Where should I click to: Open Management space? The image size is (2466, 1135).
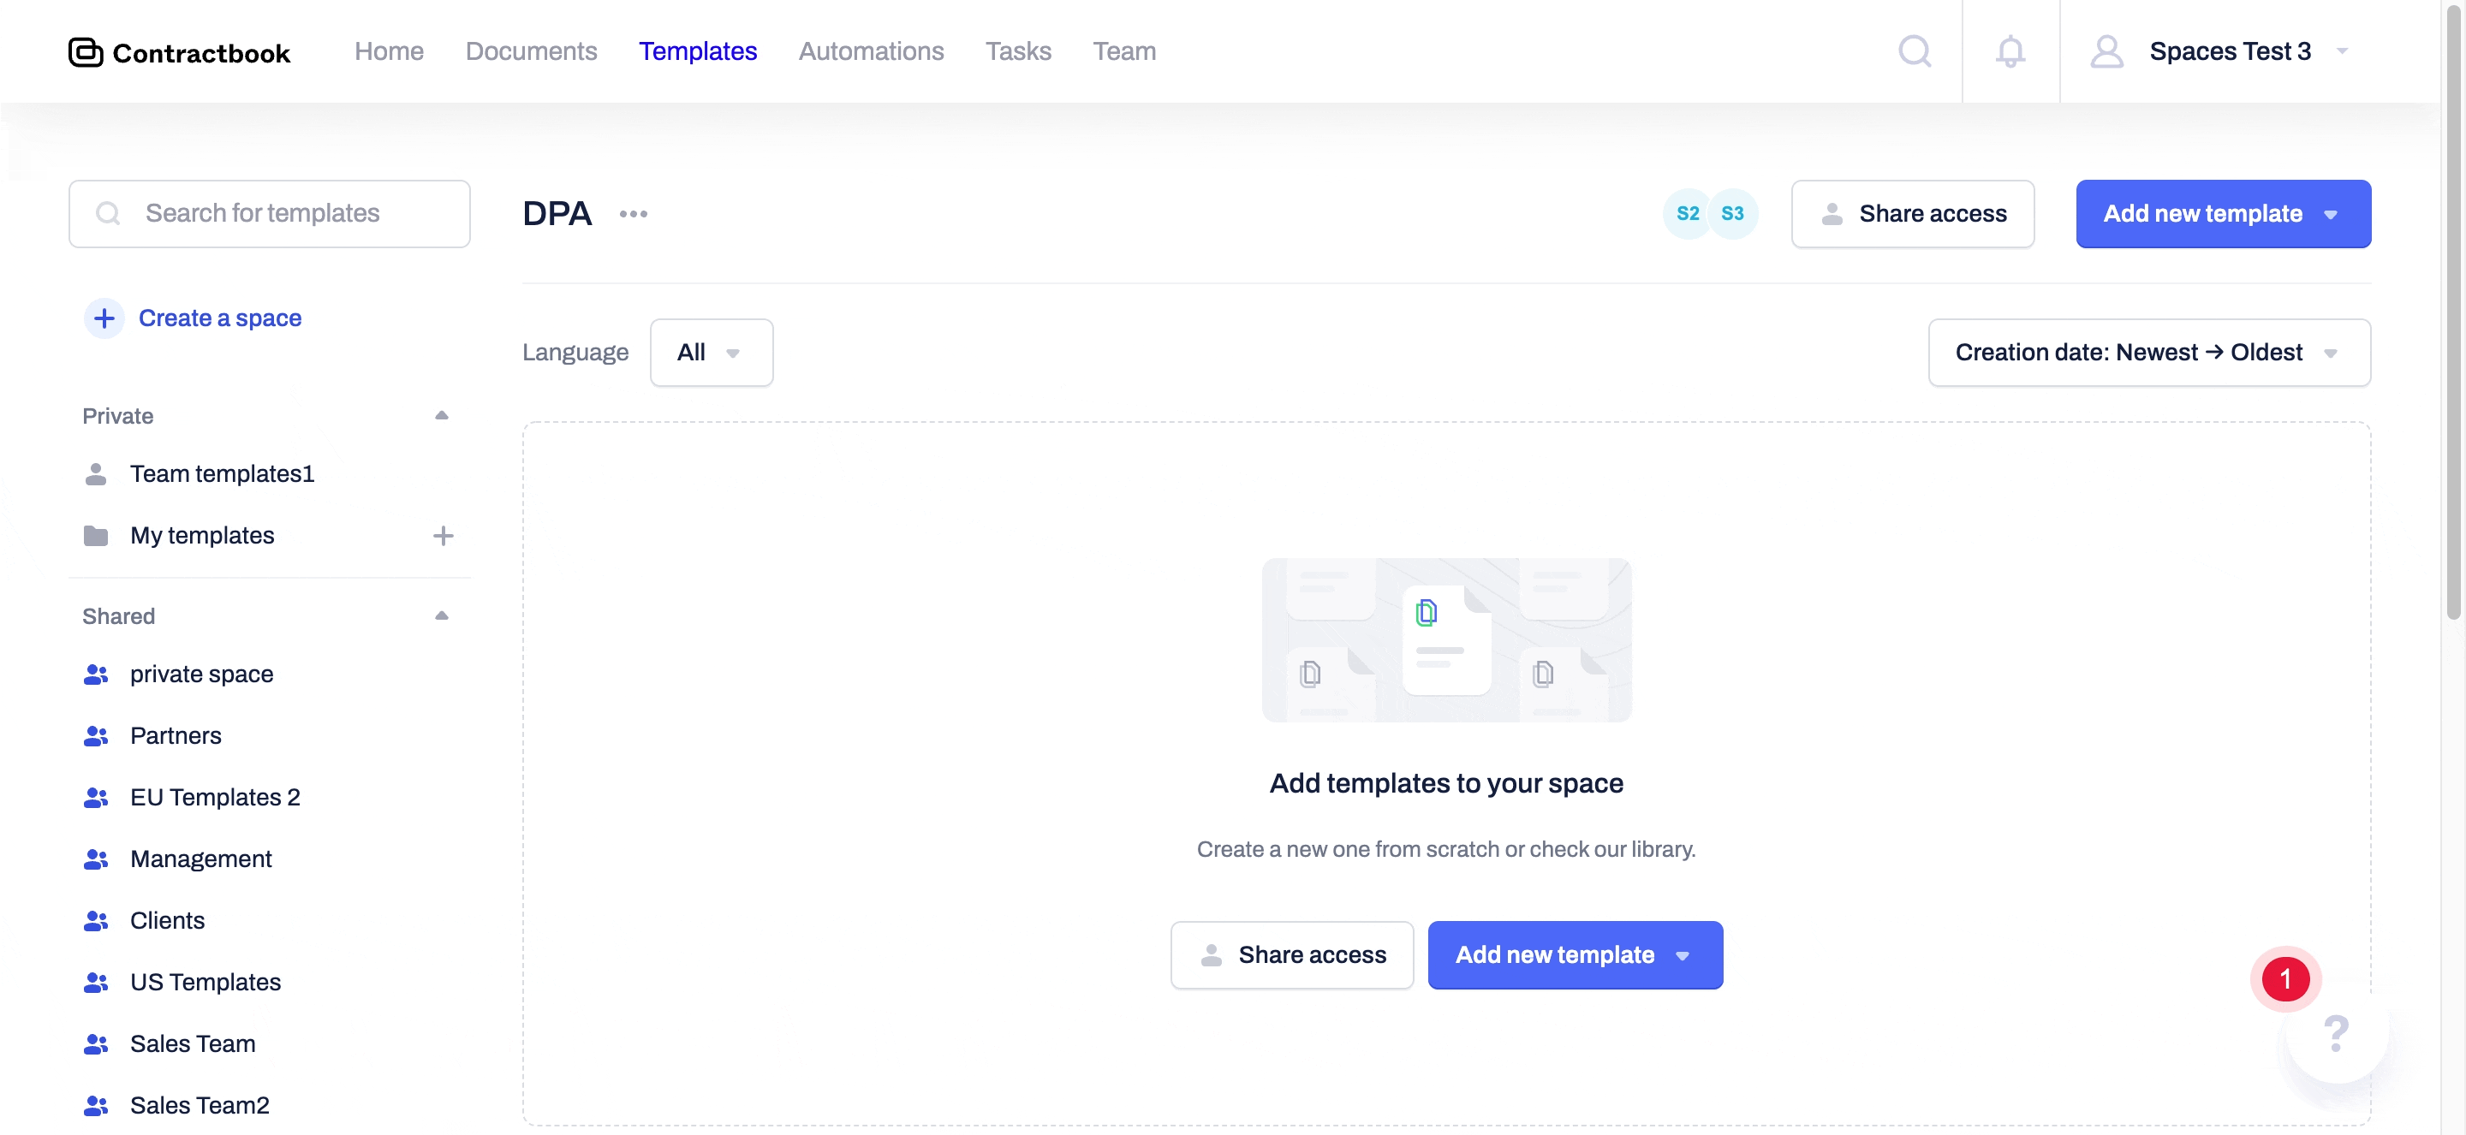pos(201,859)
